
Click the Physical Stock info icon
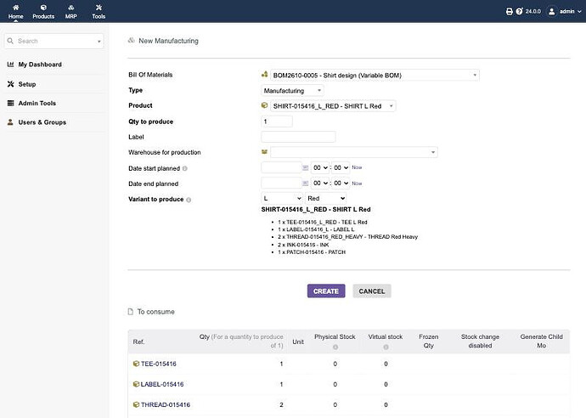coord(335,347)
